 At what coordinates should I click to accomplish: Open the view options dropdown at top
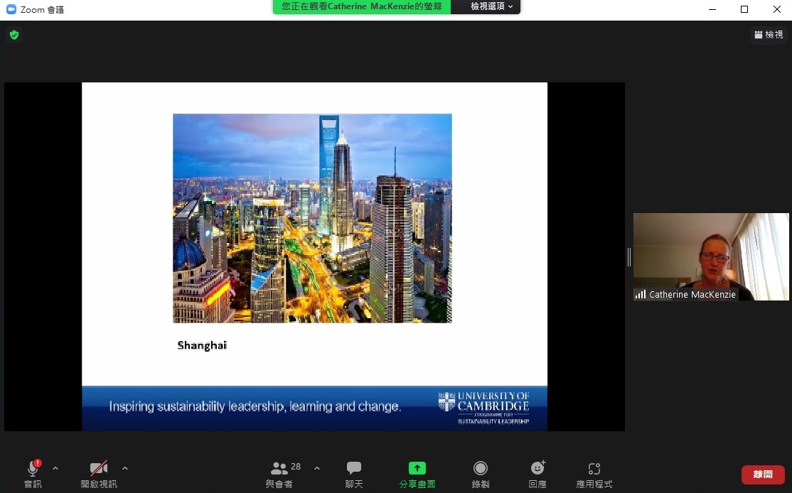(x=492, y=6)
